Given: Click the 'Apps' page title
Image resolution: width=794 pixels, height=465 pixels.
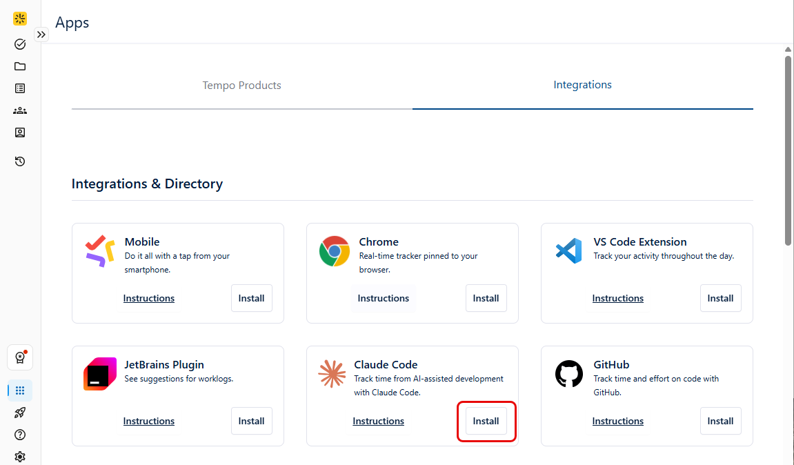Looking at the screenshot, I should (x=72, y=22).
